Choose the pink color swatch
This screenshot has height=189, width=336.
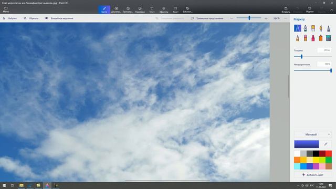[x=322, y=166]
